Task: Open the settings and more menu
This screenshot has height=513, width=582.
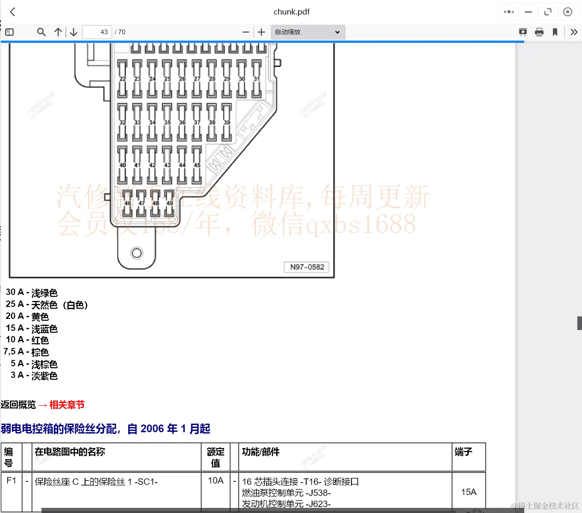Action: tap(508, 12)
